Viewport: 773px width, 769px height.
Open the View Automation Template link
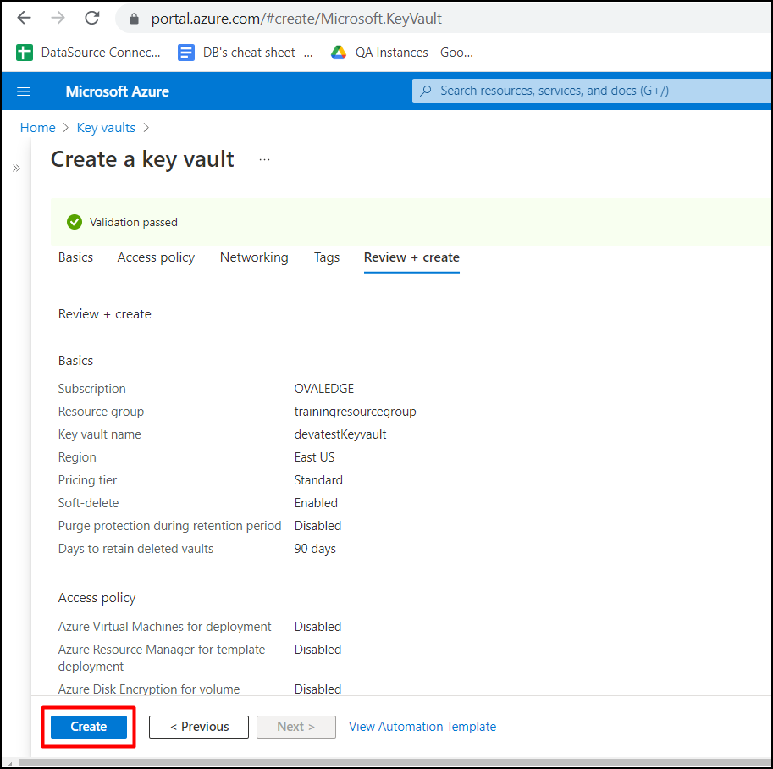click(422, 727)
